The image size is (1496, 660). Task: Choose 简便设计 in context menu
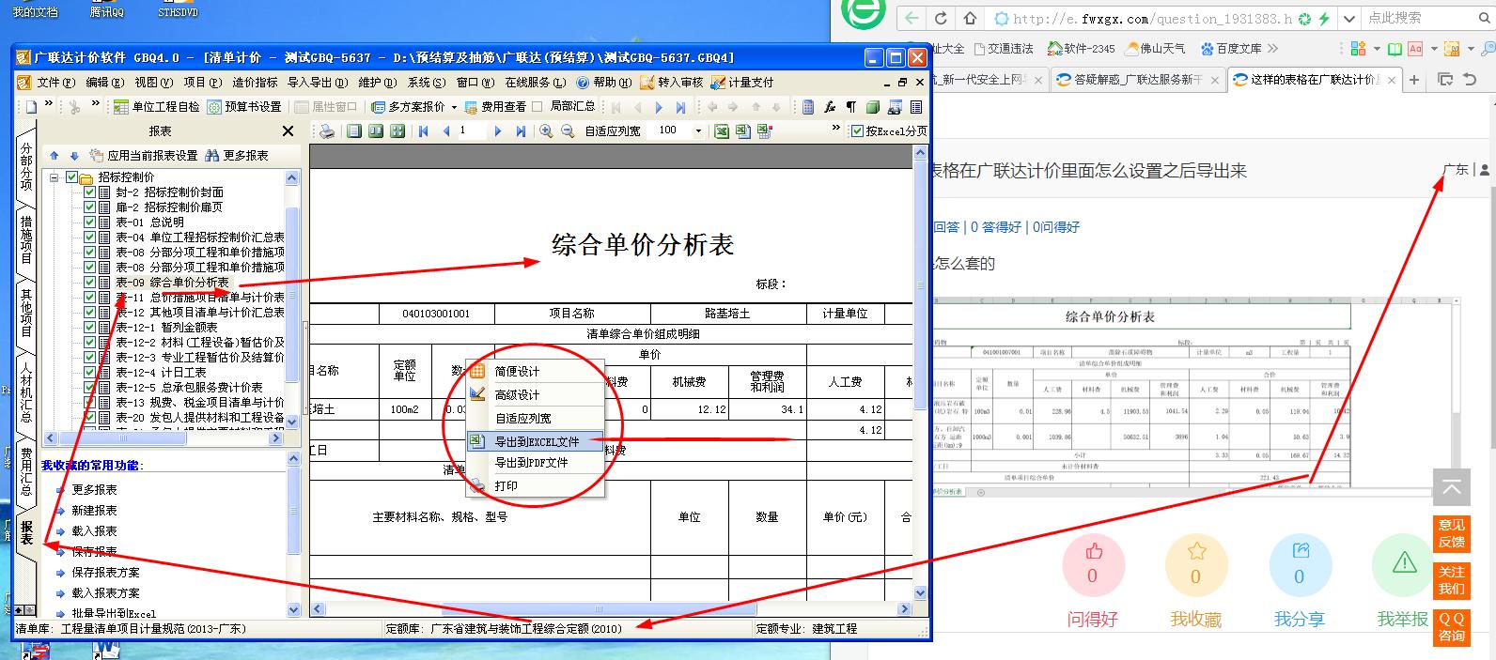[536, 372]
